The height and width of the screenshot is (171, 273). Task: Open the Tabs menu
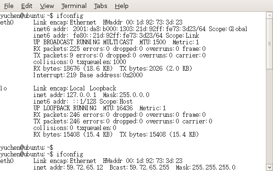point(101,6)
